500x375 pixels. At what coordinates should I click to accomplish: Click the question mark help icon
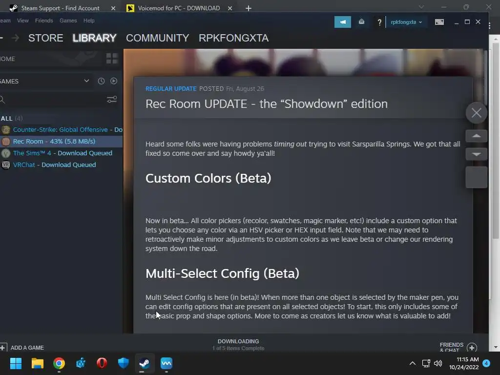(x=379, y=22)
